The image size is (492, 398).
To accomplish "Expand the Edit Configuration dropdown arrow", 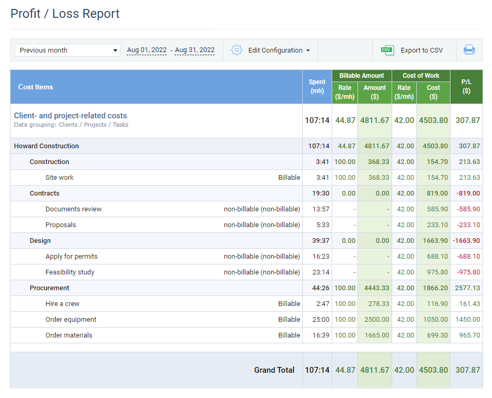I will (x=308, y=50).
